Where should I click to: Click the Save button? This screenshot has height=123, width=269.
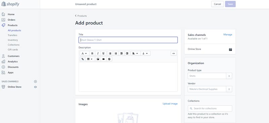point(230,4)
